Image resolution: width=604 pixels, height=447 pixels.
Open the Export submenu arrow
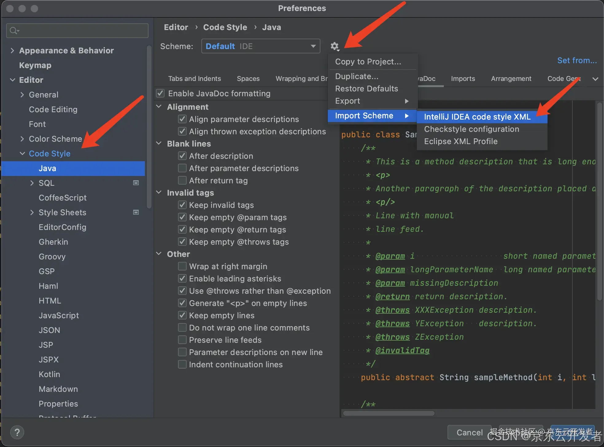point(406,101)
